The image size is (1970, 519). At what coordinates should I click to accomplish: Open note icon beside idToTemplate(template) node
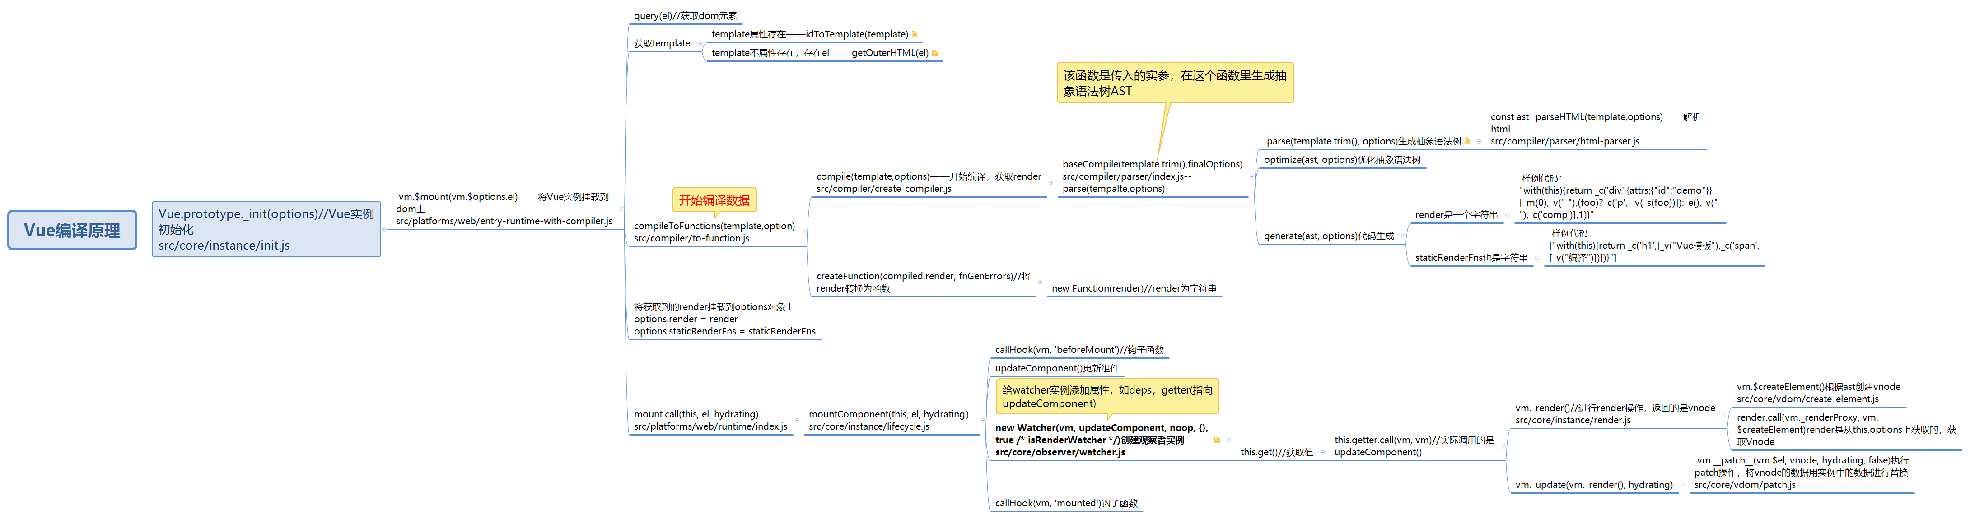[914, 34]
